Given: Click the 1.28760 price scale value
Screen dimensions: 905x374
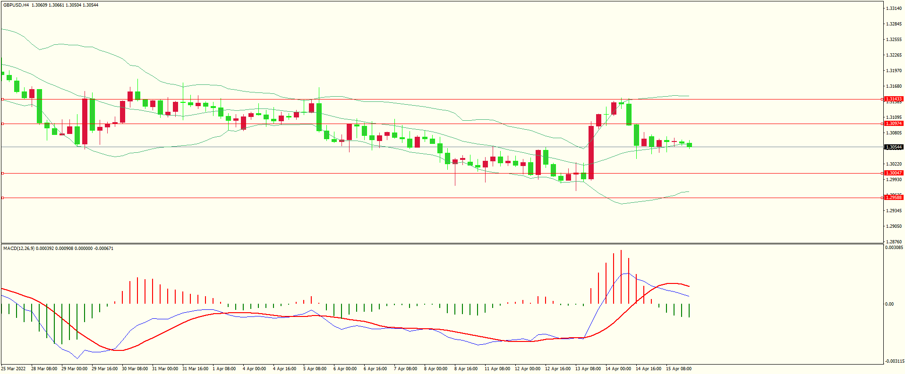Looking at the screenshot, I should [x=894, y=242].
